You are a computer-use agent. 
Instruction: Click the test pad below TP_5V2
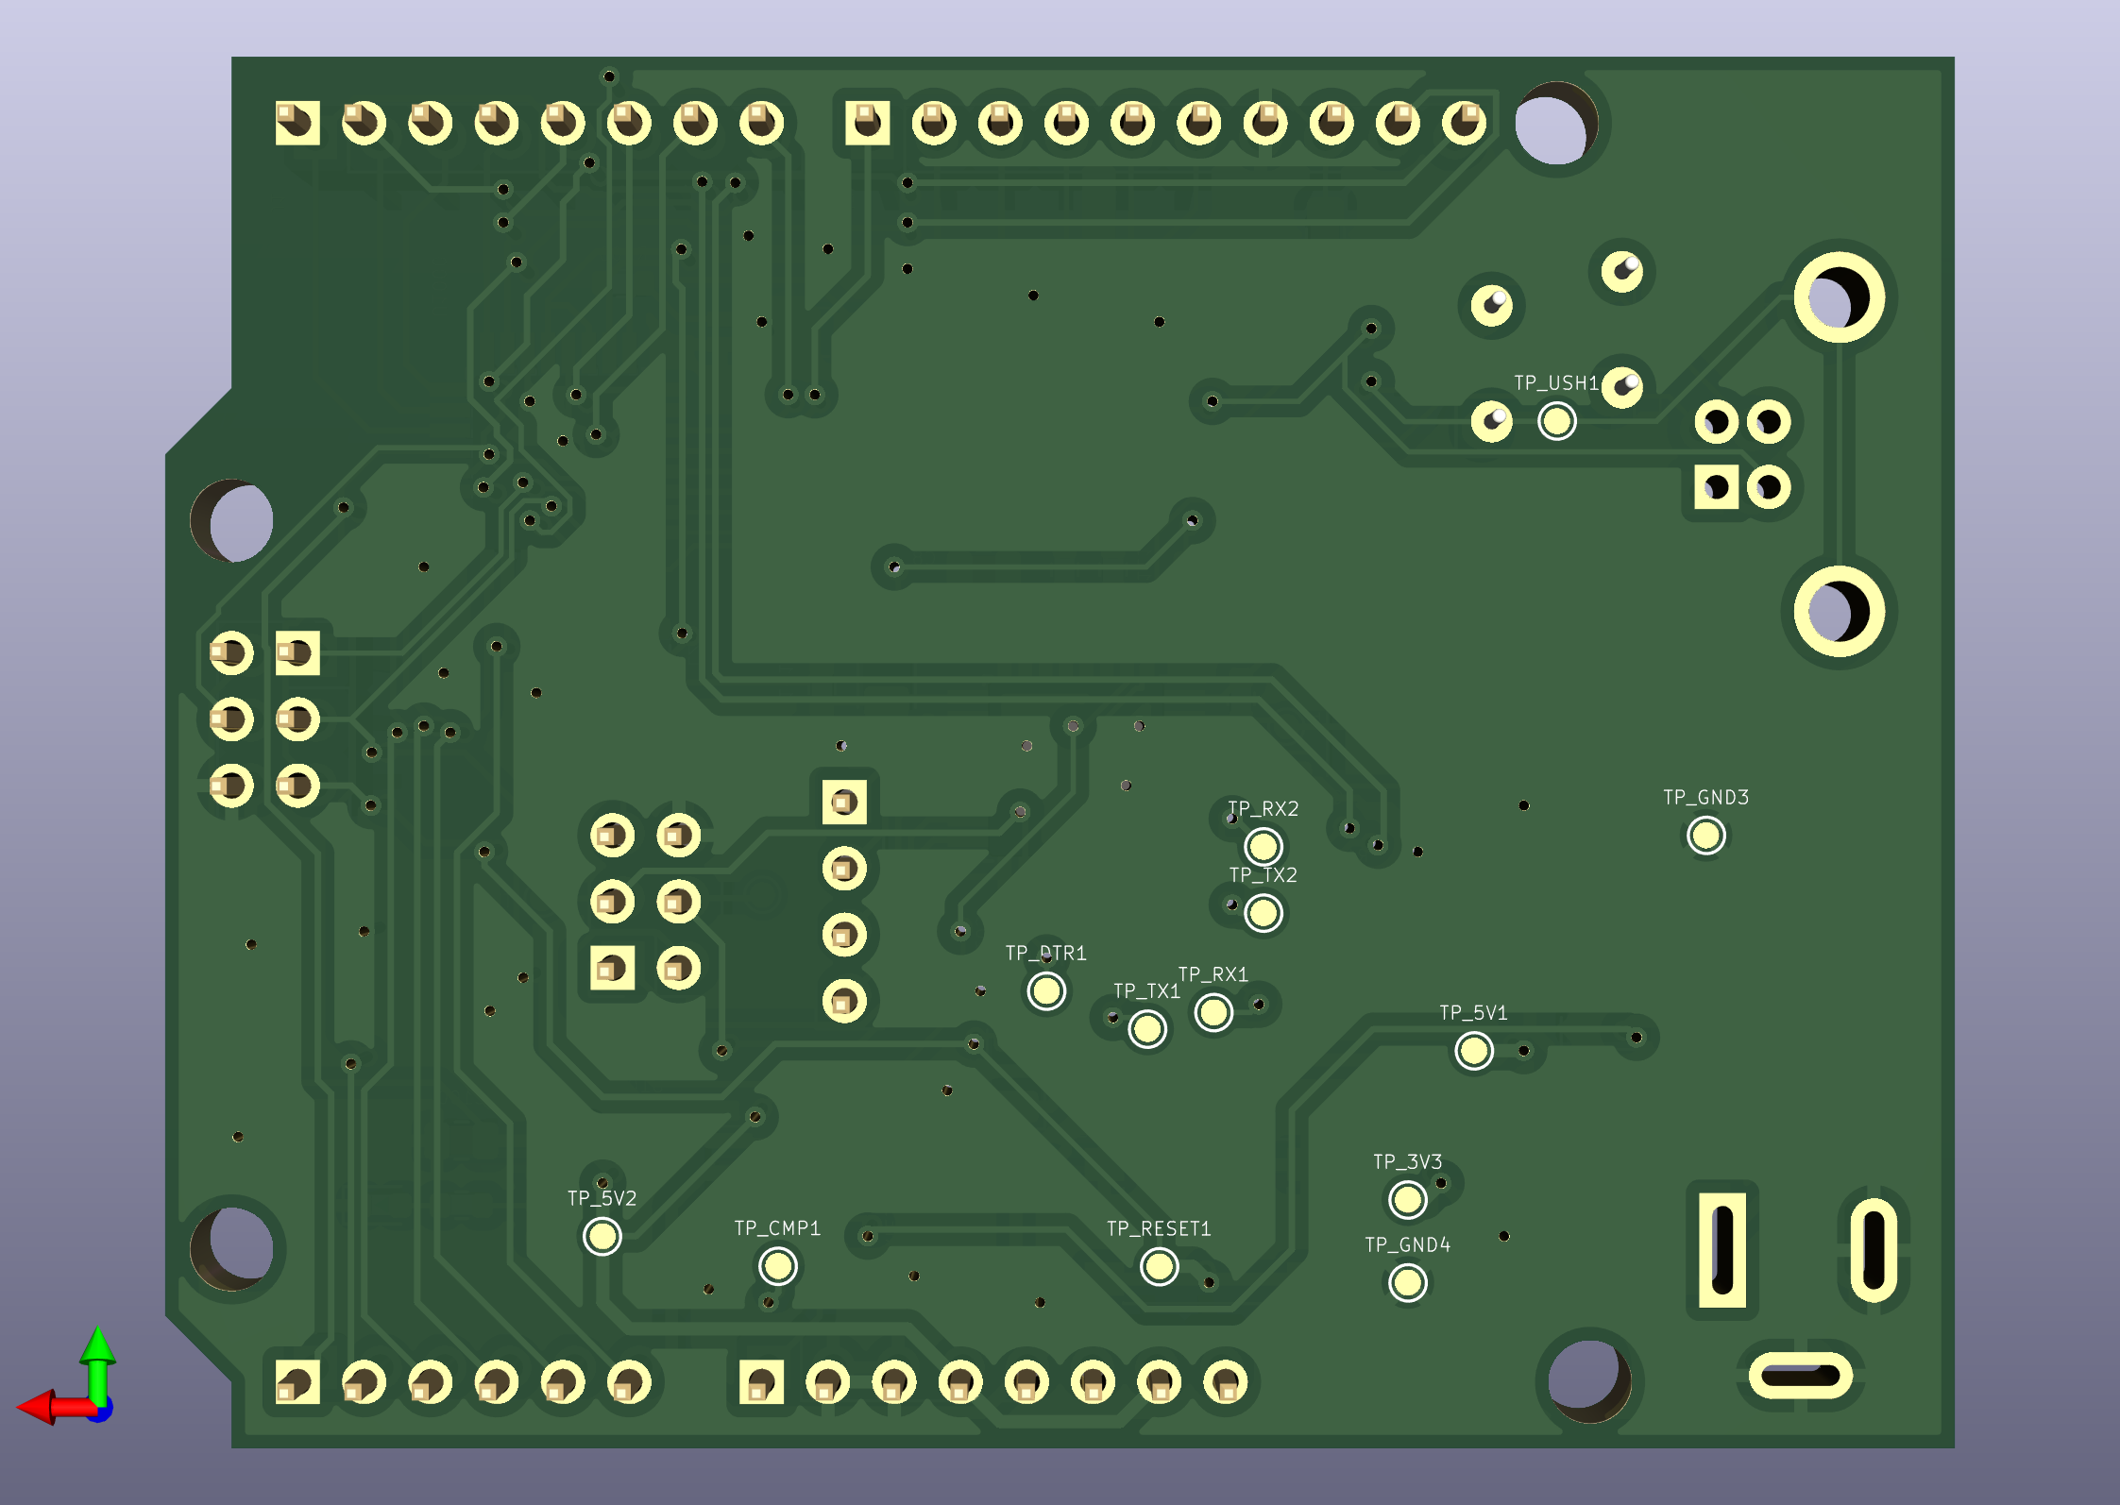(602, 1237)
